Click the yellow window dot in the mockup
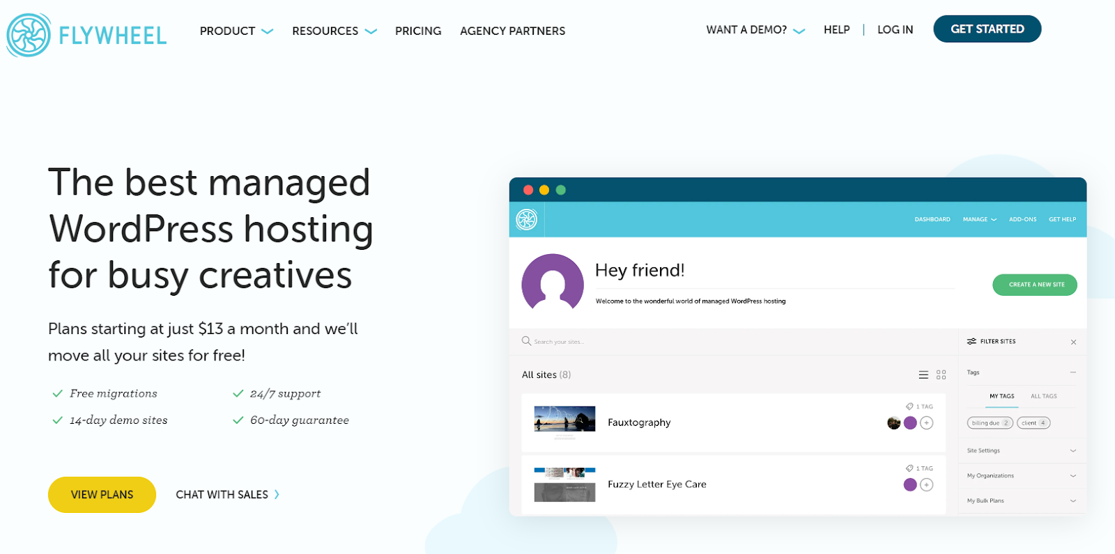 [544, 190]
